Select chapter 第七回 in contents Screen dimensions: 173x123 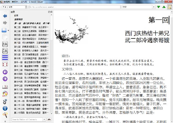(31, 47)
